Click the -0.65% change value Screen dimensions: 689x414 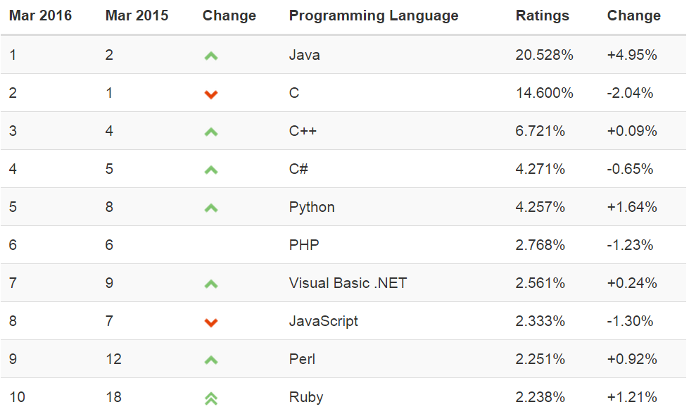(x=630, y=169)
